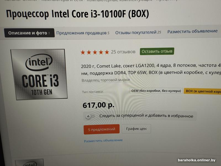The height and width of the screenshot is (166, 221).
Task: Click the fifth orange rating star
Action: click(x=107, y=52)
